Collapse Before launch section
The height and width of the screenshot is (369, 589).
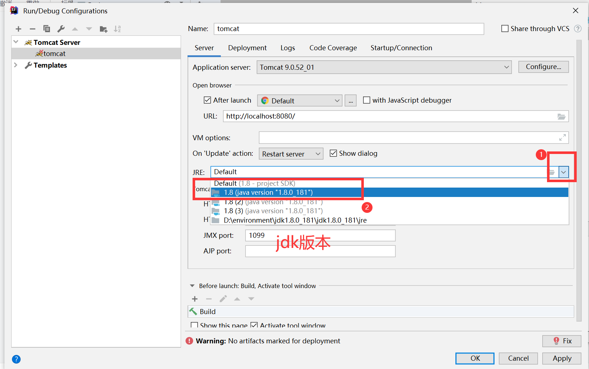pos(192,286)
